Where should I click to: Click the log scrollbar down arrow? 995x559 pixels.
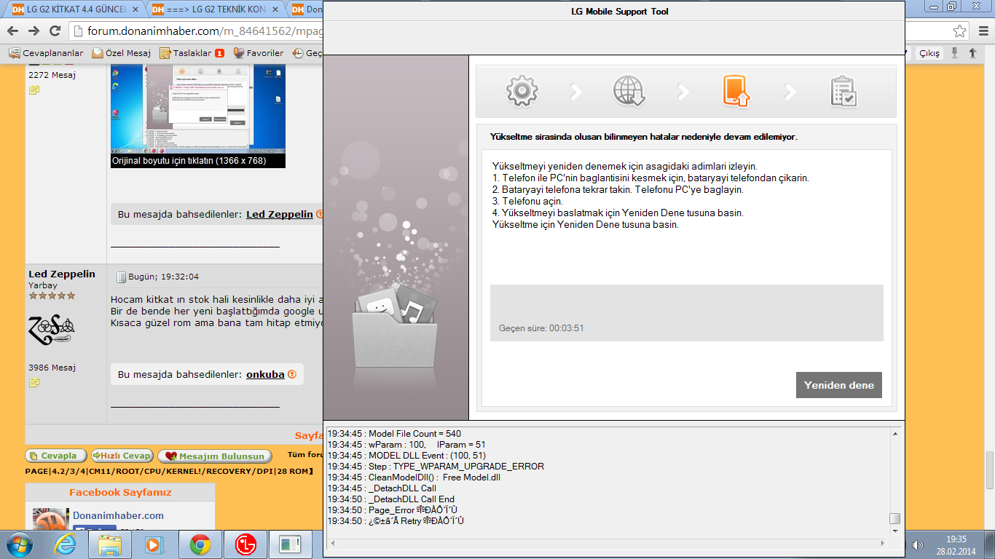pos(894,531)
